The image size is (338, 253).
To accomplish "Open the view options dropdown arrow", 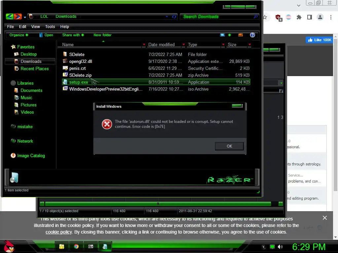I will [x=229, y=35].
